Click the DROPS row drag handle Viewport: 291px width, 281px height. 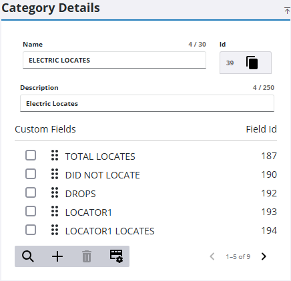pos(55,192)
